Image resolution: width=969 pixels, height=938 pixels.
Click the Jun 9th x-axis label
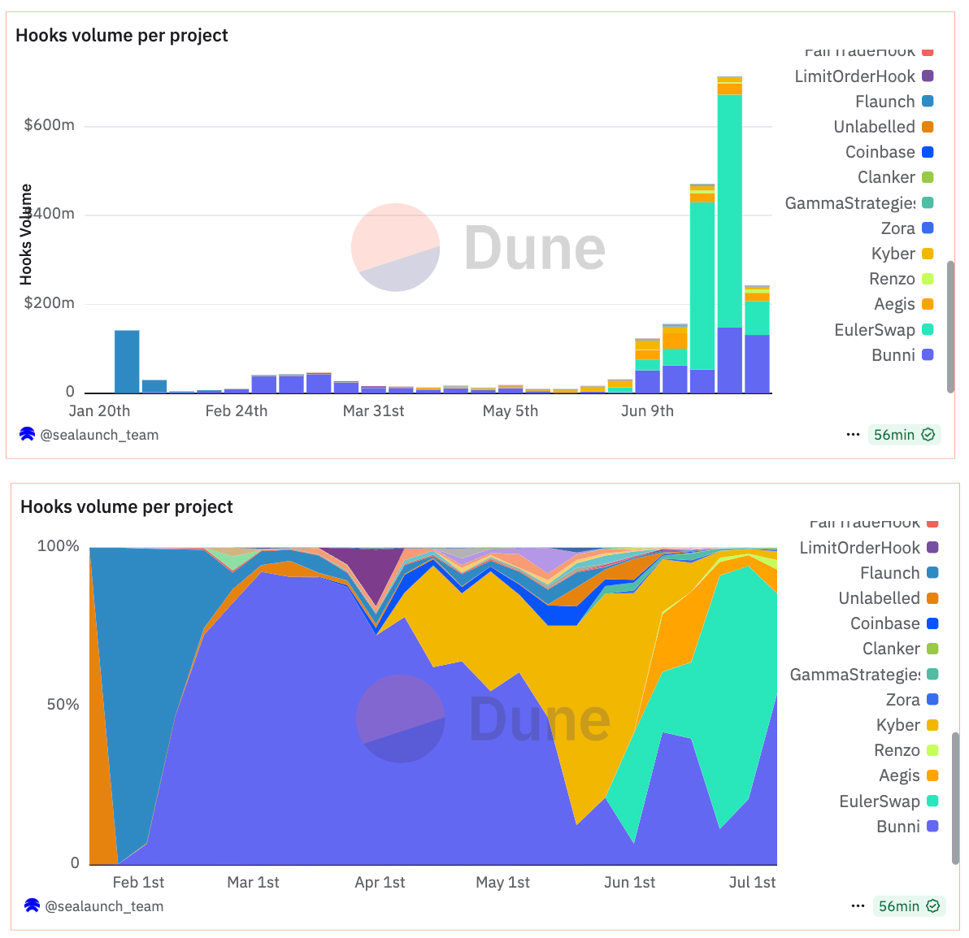click(647, 411)
